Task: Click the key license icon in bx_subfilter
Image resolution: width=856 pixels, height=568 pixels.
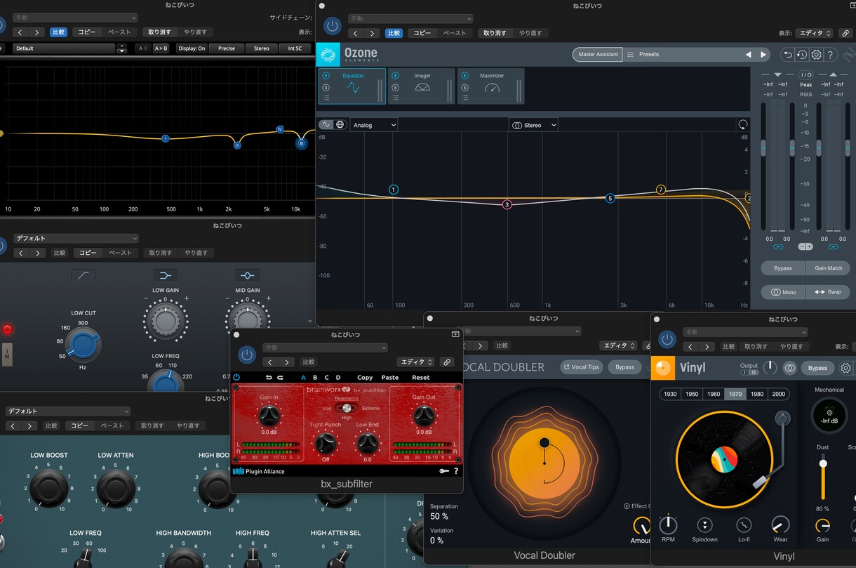Action: point(444,471)
